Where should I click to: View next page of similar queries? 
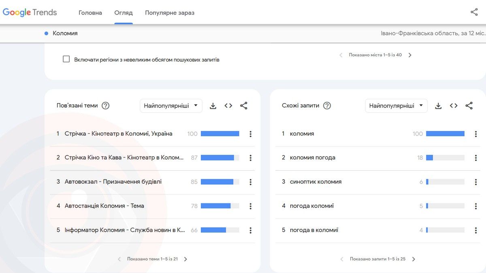(414, 258)
